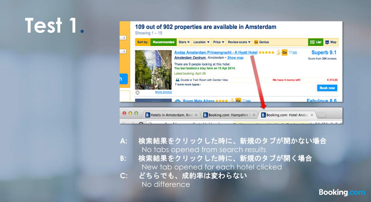371x202 pixels.
Task: Switch to 'Hotels in Amsterdam' browser tab
Action: (x=172, y=115)
